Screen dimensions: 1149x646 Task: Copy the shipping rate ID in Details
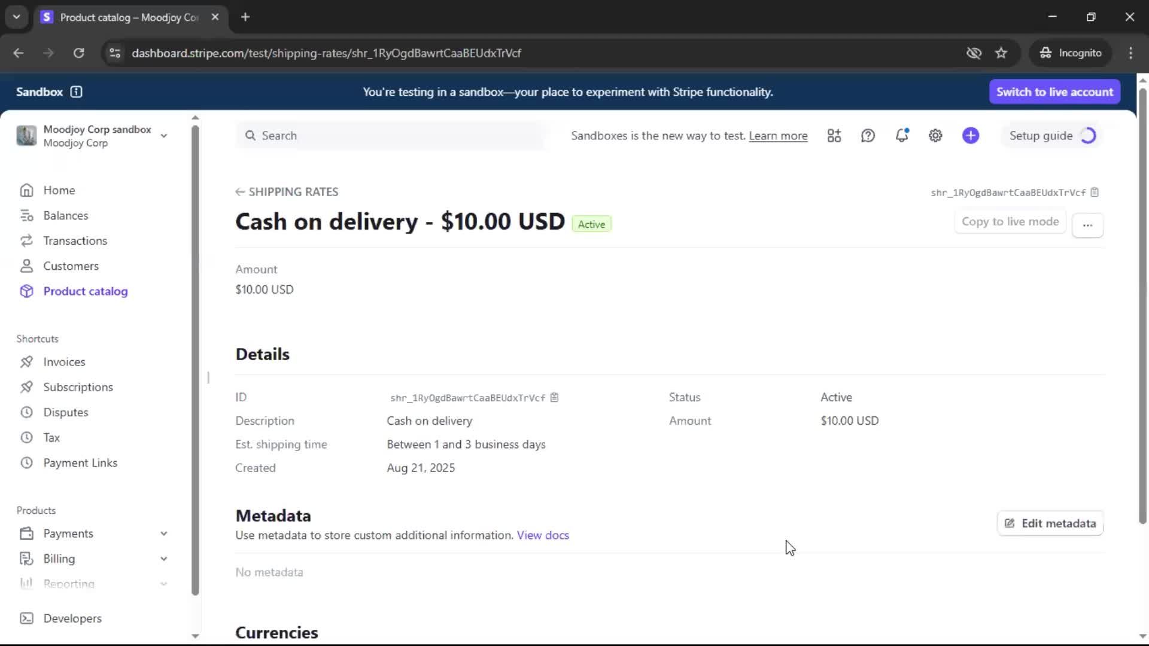(554, 398)
